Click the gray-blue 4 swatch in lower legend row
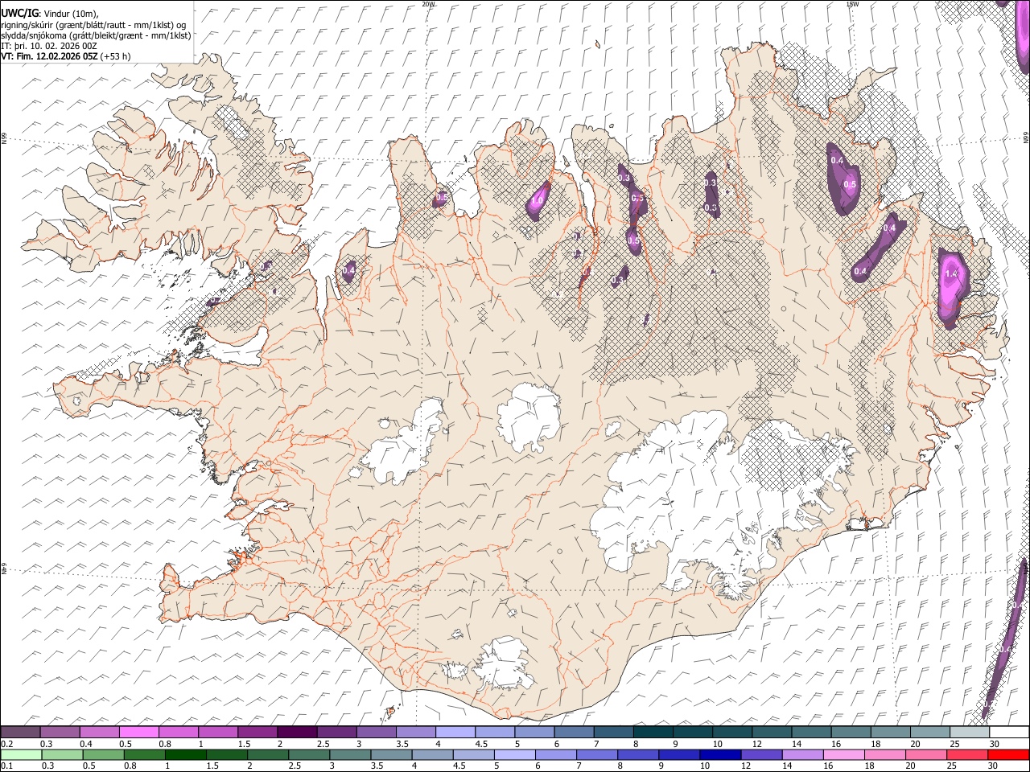The image size is (1030, 772). 433,754
